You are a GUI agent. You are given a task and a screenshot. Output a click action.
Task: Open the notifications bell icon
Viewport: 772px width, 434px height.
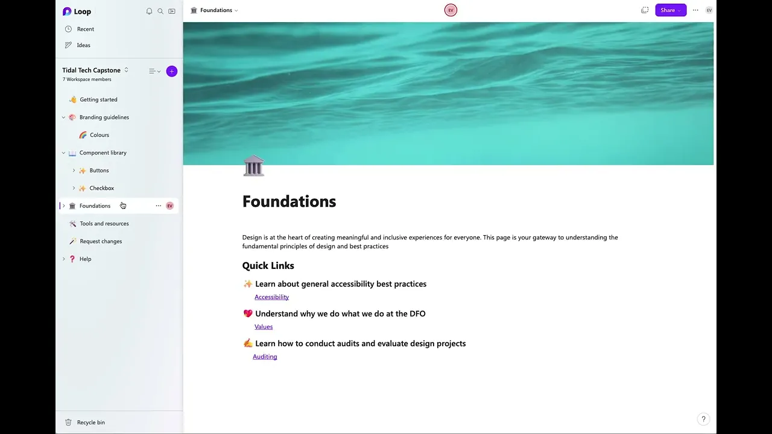pyautogui.click(x=149, y=11)
